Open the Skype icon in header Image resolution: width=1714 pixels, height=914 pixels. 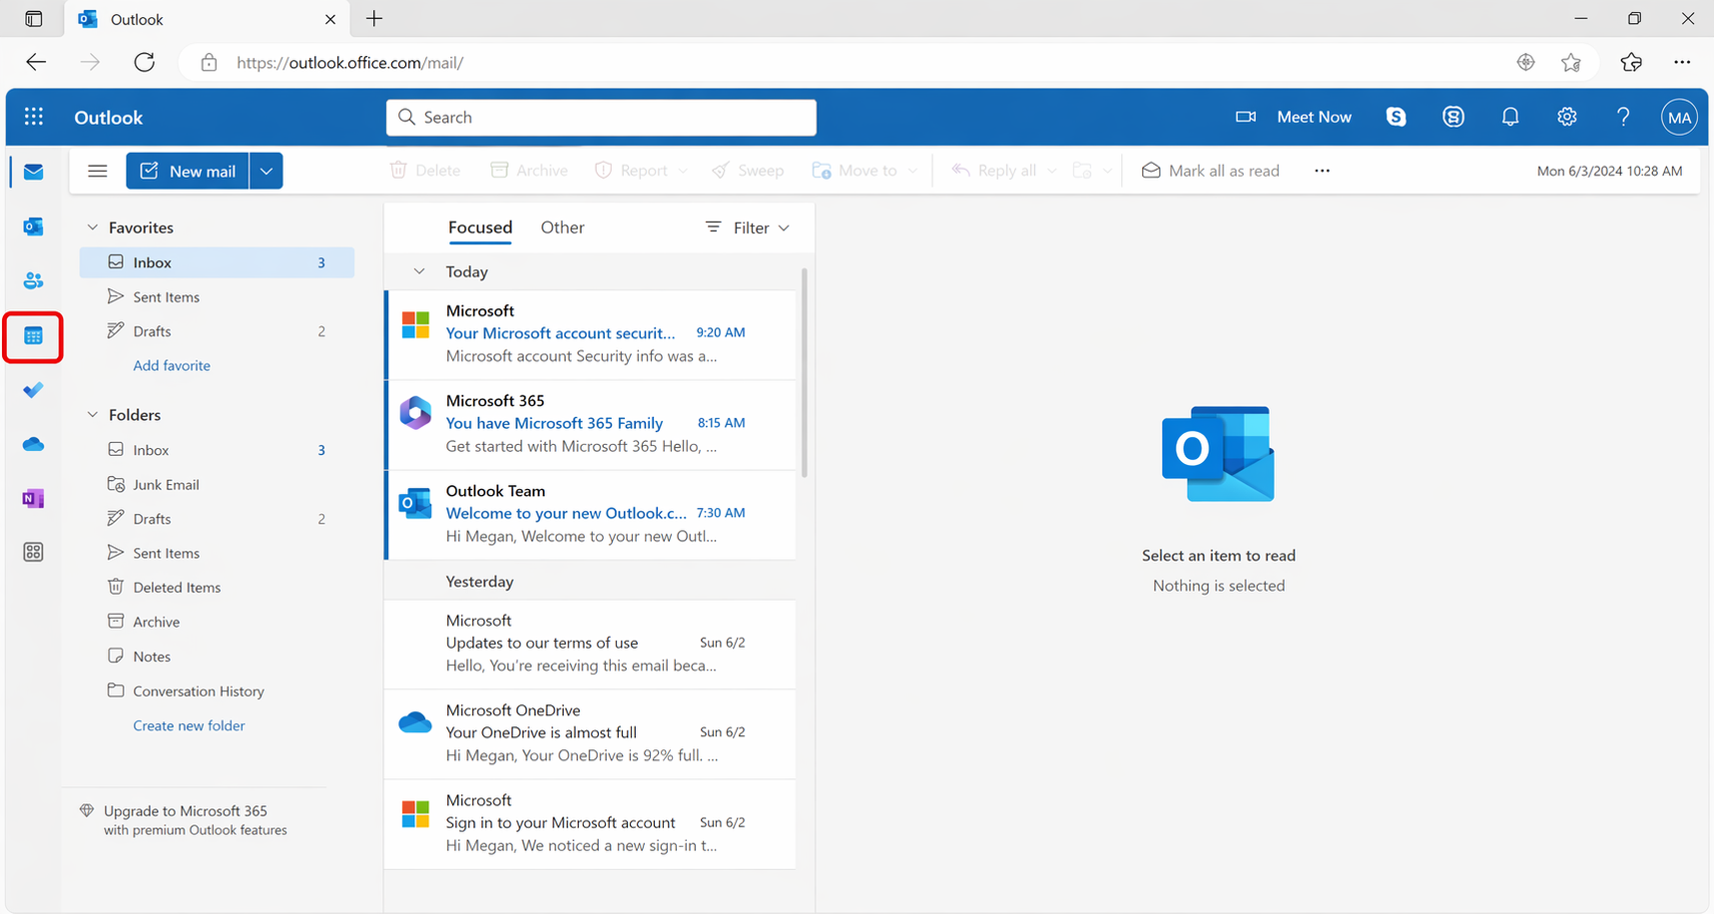(x=1396, y=118)
